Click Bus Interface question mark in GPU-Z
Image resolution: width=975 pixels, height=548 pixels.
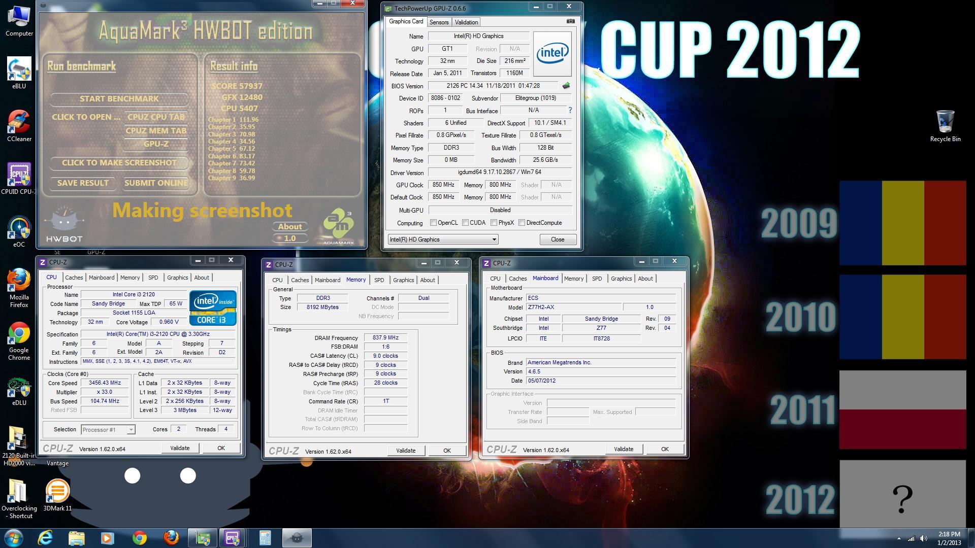[570, 110]
